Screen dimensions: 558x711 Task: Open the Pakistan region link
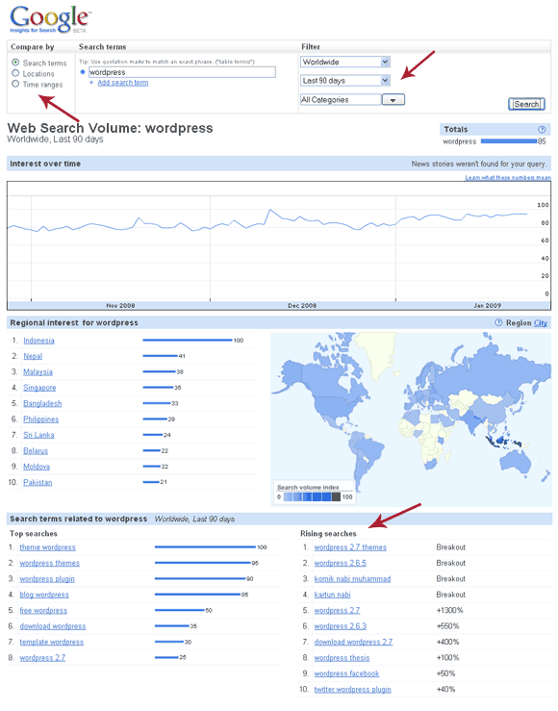[x=38, y=482]
